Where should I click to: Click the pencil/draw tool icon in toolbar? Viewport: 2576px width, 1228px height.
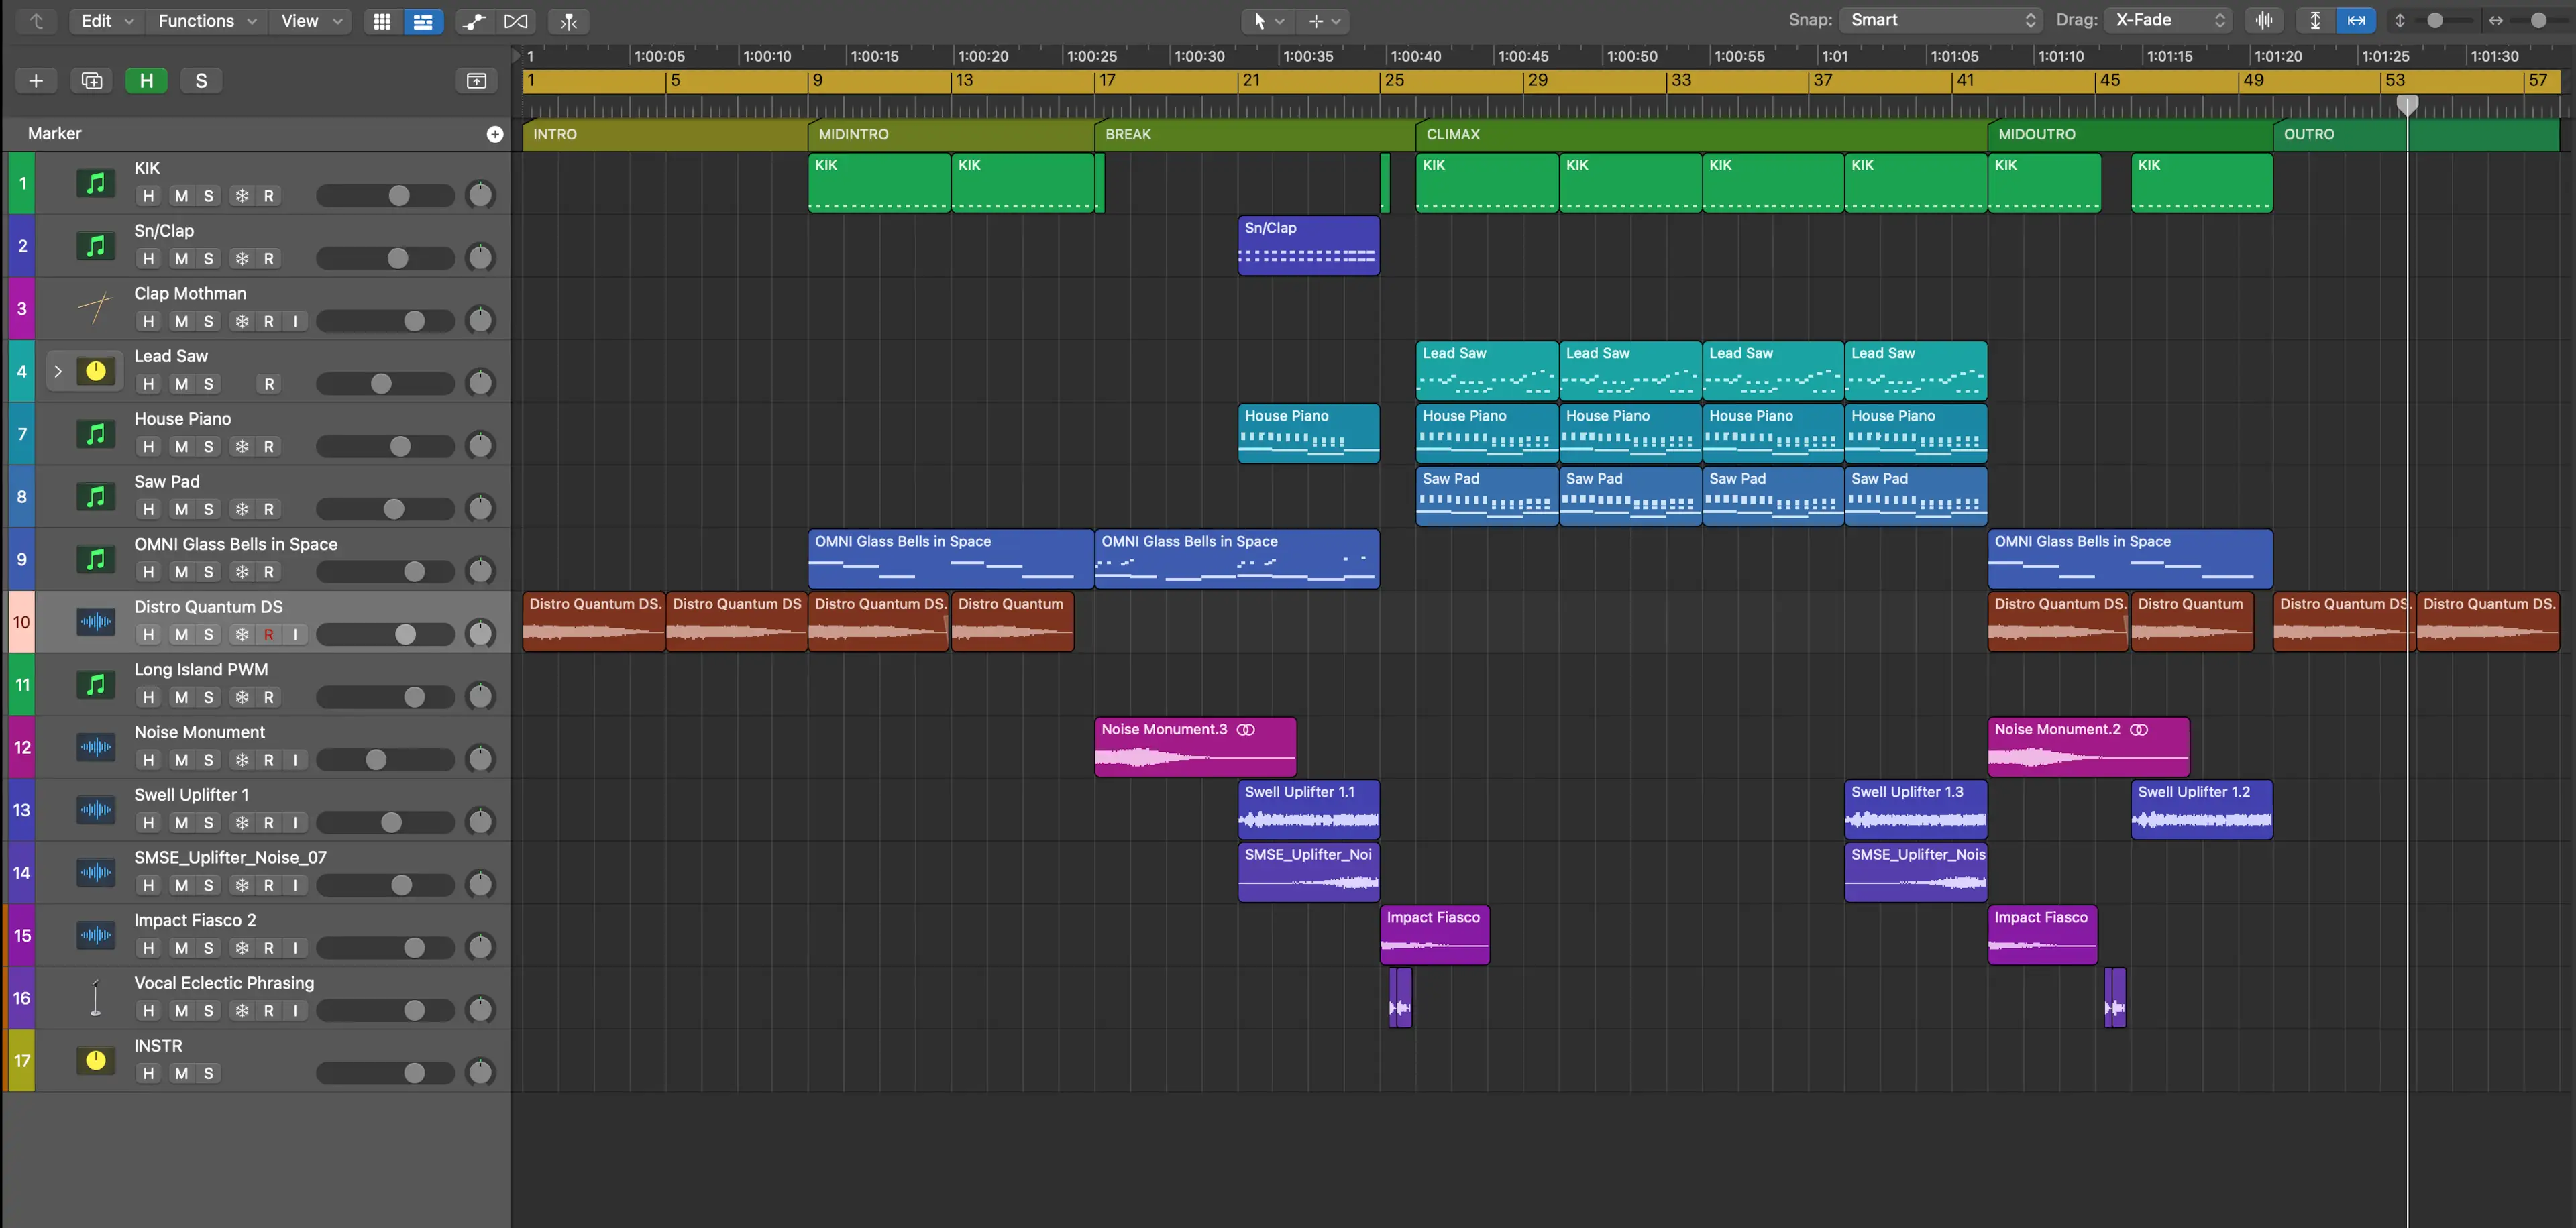coord(1314,19)
